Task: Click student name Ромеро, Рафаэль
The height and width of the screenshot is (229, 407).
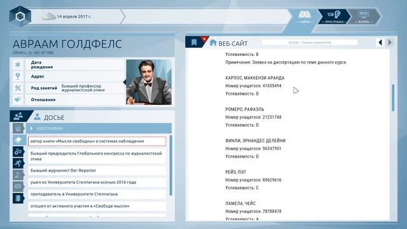Action: click(x=245, y=109)
